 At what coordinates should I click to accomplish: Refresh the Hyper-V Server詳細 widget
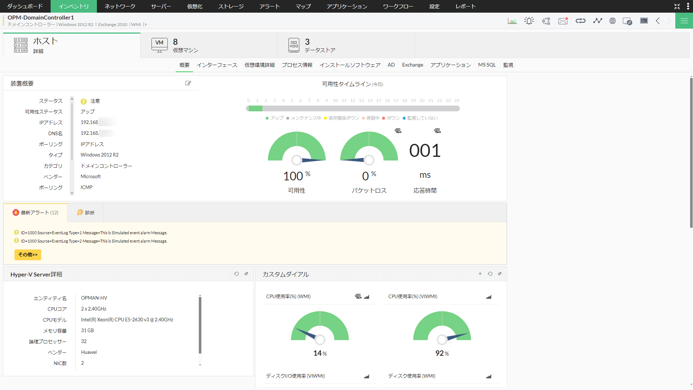(236, 274)
